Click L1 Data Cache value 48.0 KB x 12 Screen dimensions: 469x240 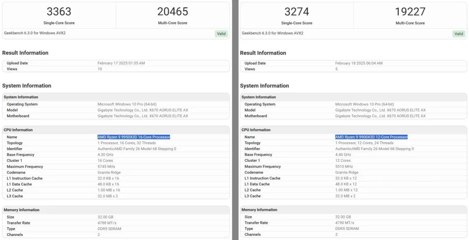(346, 184)
